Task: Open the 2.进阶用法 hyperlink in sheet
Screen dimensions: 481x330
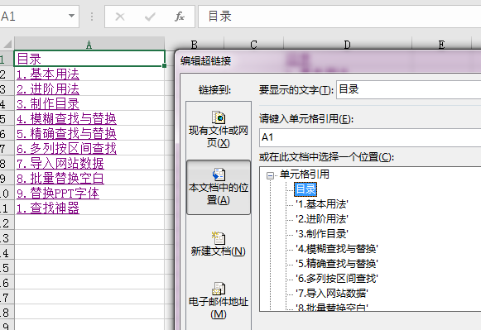Action: (48, 88)
